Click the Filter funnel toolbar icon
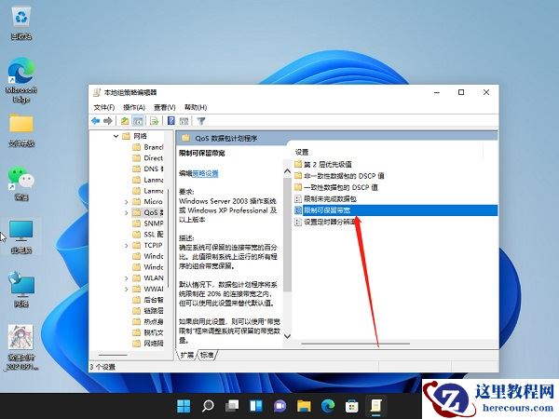 [201, 121]
